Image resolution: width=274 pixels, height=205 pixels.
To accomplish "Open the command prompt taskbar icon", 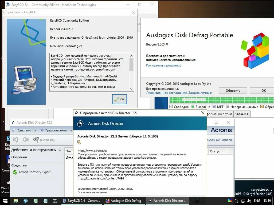I will tap(55, 201).
